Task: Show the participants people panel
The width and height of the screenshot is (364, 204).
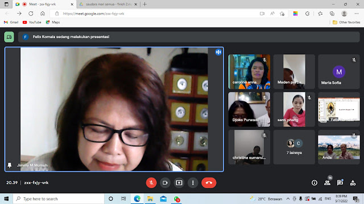Action: [x=328, y=182]
